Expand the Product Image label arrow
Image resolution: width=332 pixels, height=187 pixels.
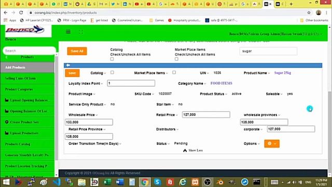[94, 94]
